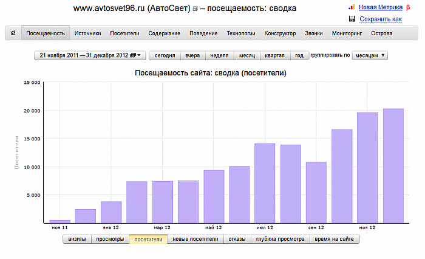Open calendar icon in date range
Screen dimensions: 425x259
(133, 55)
